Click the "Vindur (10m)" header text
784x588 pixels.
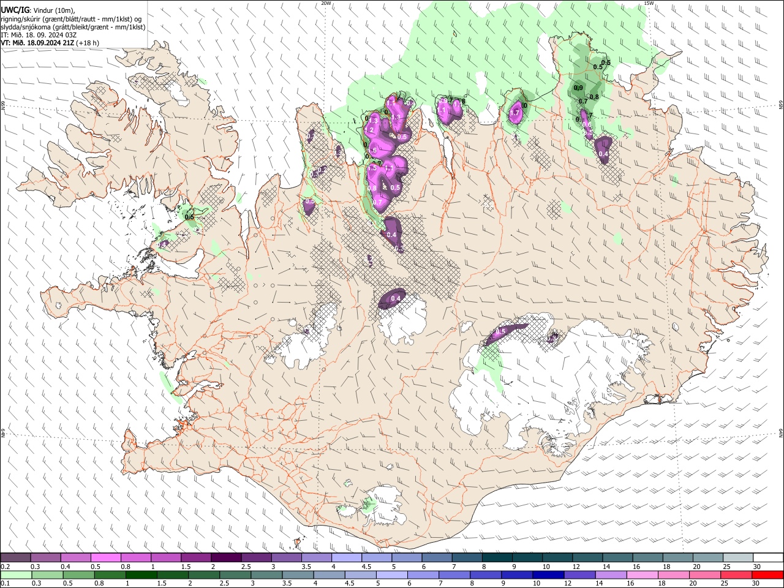click(x=54, y=10)
